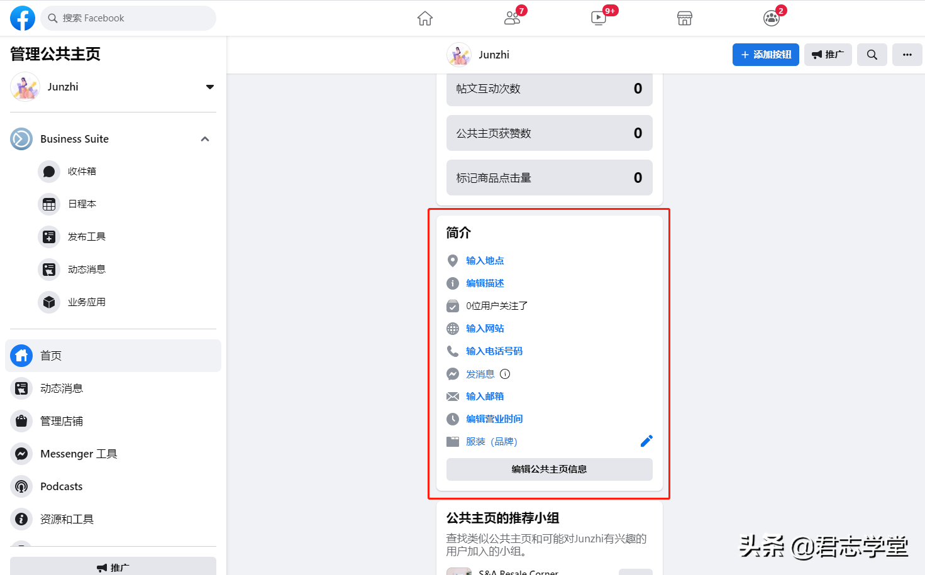Click the 输入地点 link

485,261
